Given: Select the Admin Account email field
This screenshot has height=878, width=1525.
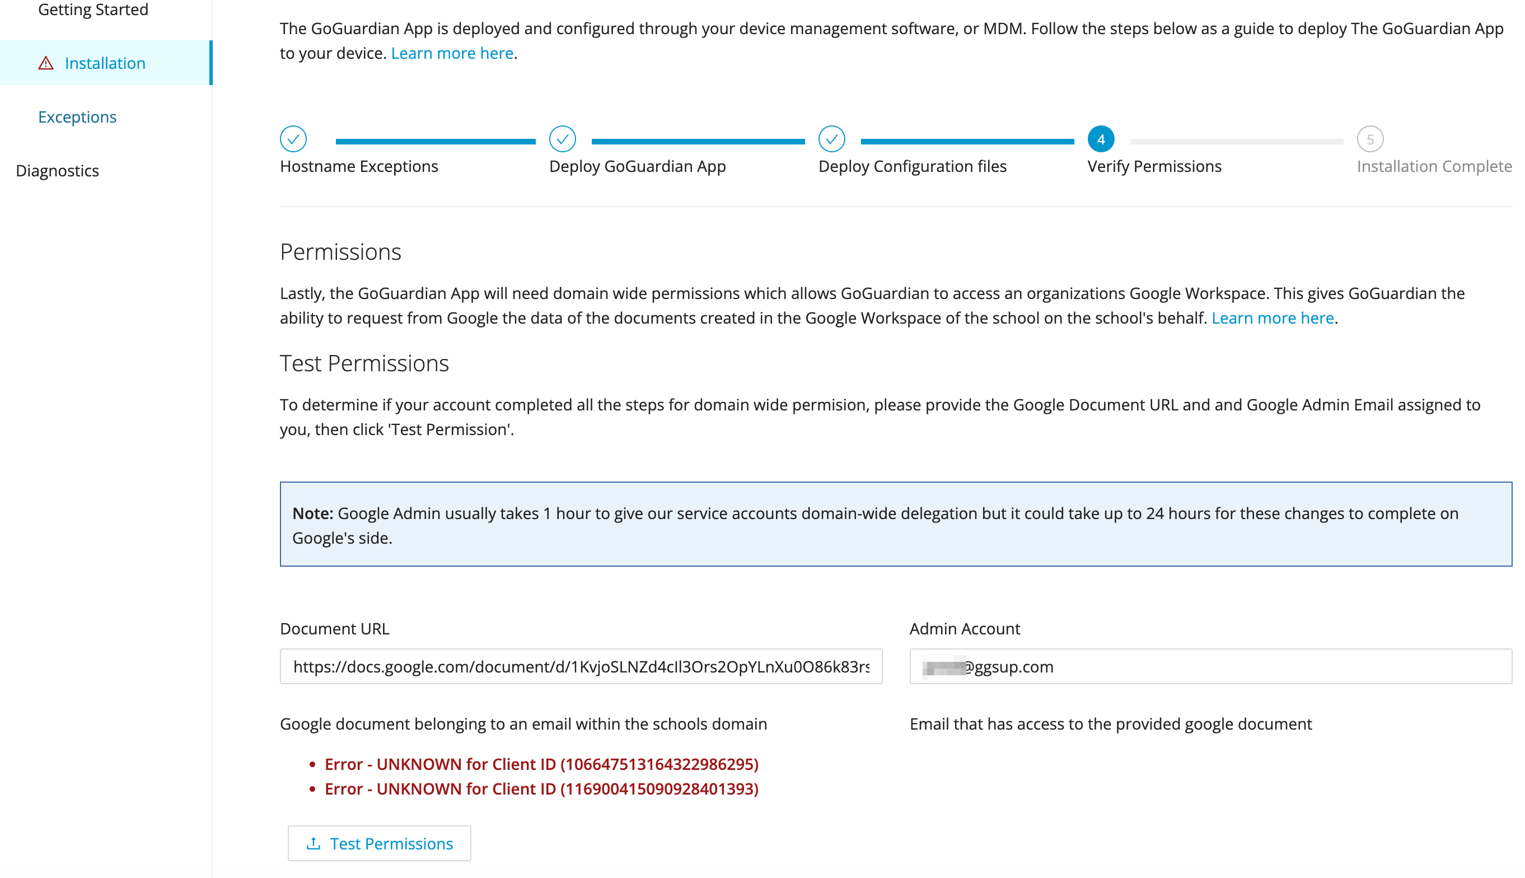Looking at the screenshot, I should [1211, 666].
